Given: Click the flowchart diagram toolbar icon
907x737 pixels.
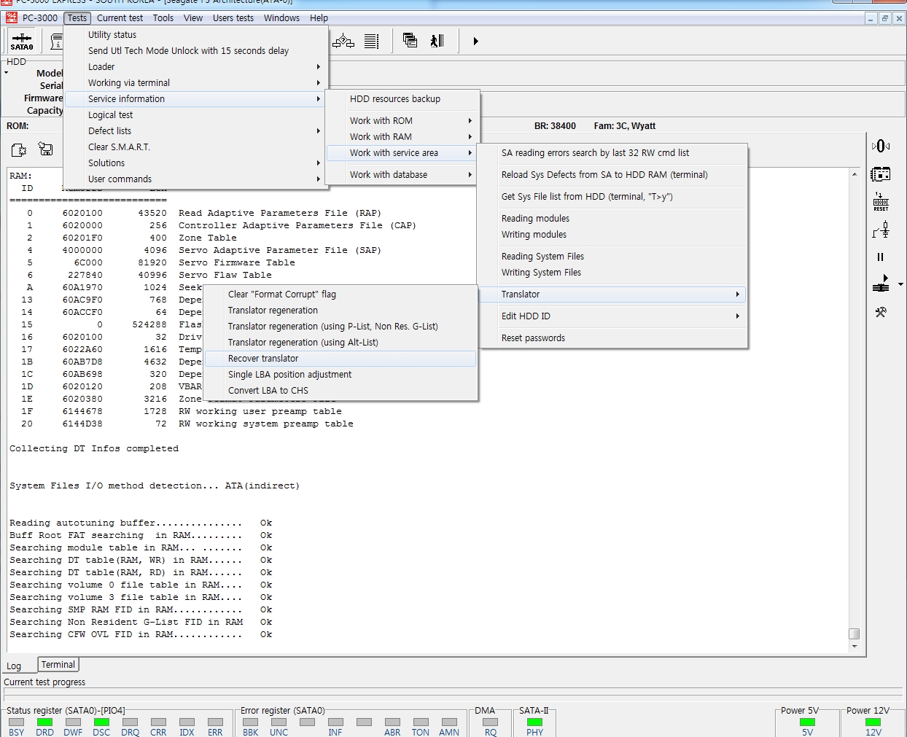Looking at the screenshot, I should [343, 42].
